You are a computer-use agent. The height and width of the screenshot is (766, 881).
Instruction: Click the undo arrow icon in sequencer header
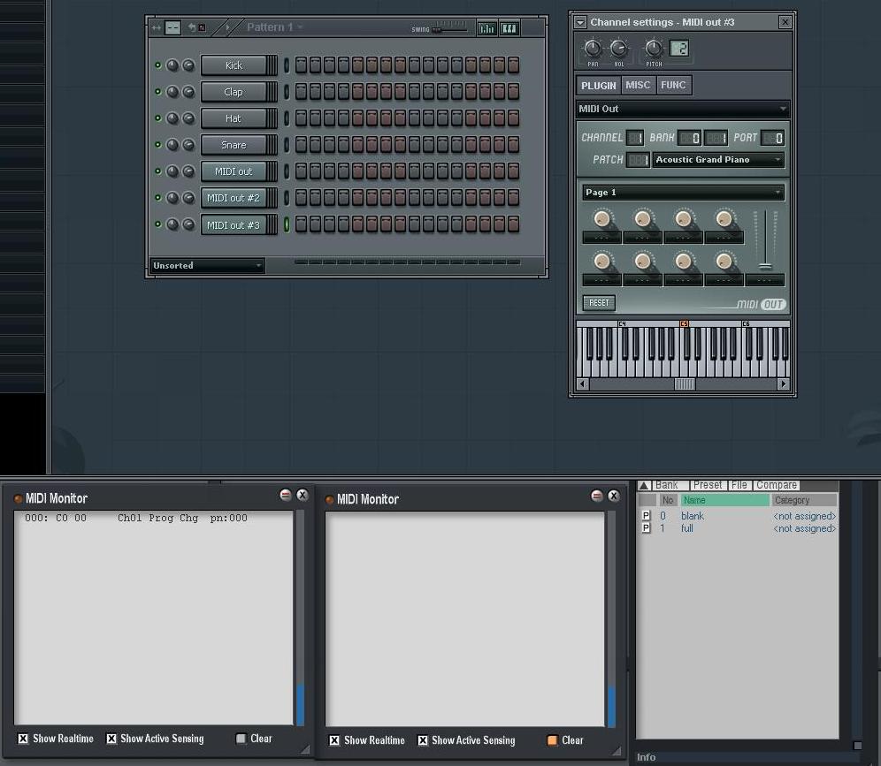(x=192, y=27)
